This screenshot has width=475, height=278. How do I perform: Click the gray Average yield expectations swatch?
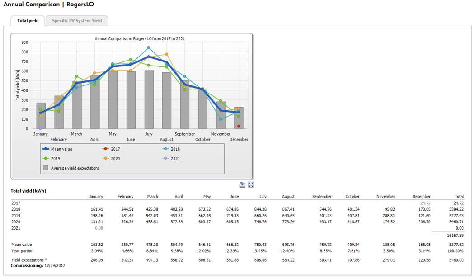tap(46, 168)
